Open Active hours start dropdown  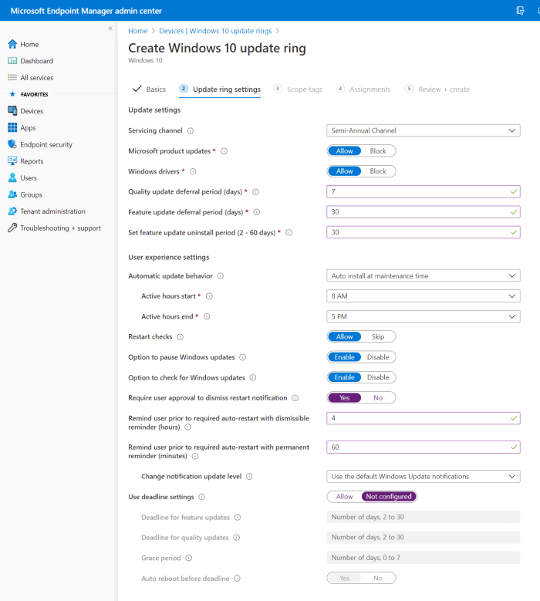coord(423,296)
